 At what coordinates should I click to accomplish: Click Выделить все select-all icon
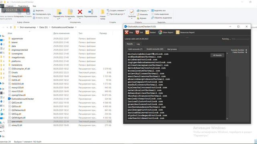pyautogui.click(x=152, y=10)
